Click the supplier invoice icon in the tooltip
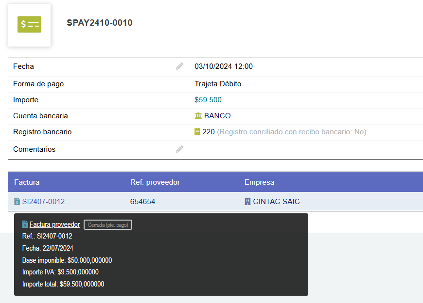The image size is (423, 303). 24,224
